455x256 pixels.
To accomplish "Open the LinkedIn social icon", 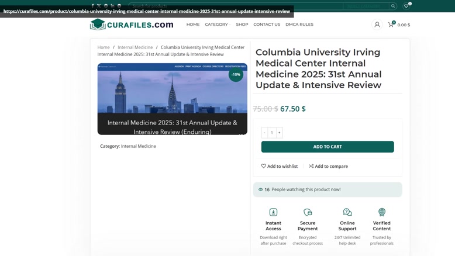I will pos(112,5).
